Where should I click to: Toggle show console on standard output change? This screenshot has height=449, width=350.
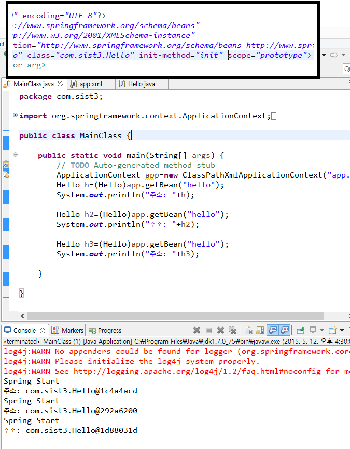pos(272,330)
